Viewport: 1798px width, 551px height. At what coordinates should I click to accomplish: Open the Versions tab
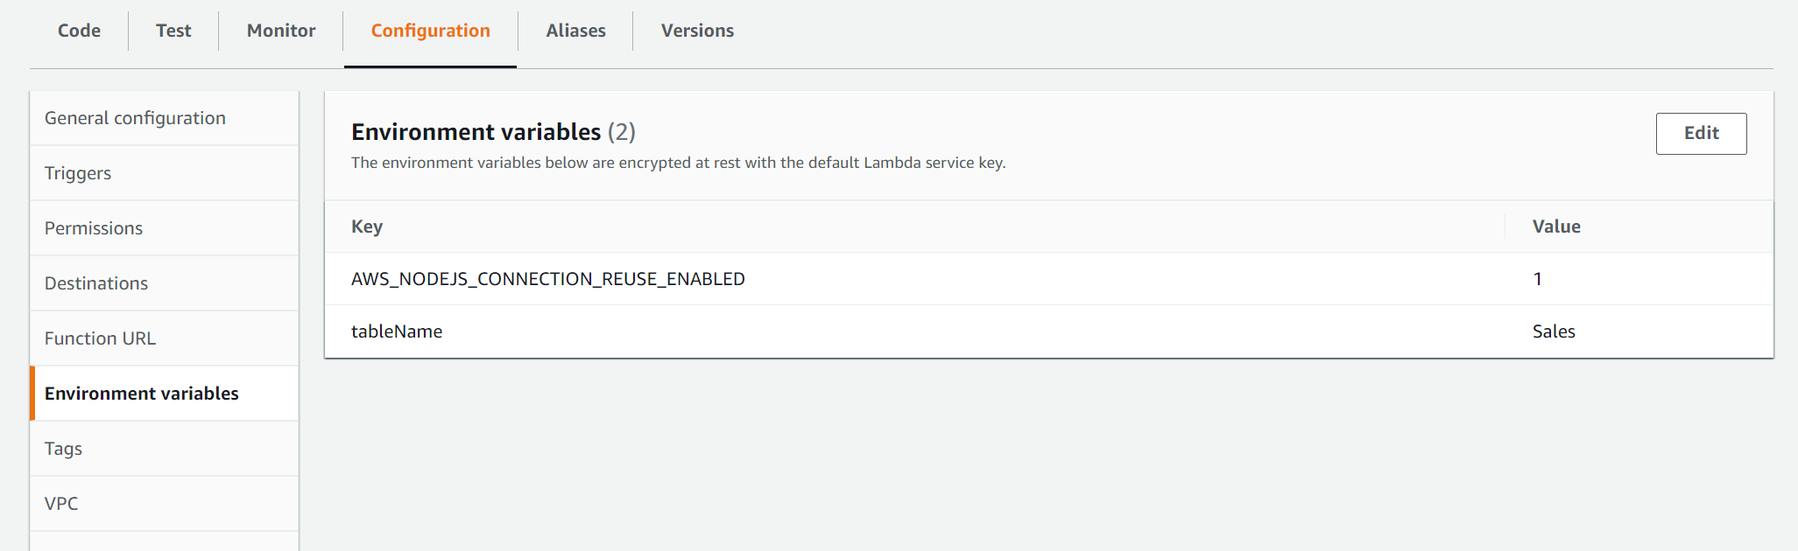click(x=697, y=31)
